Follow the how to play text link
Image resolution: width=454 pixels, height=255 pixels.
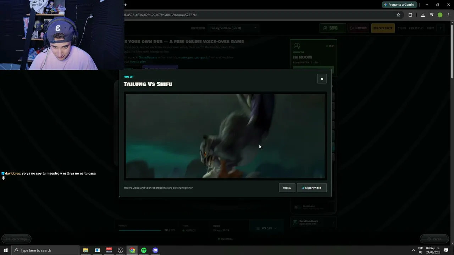138,62
